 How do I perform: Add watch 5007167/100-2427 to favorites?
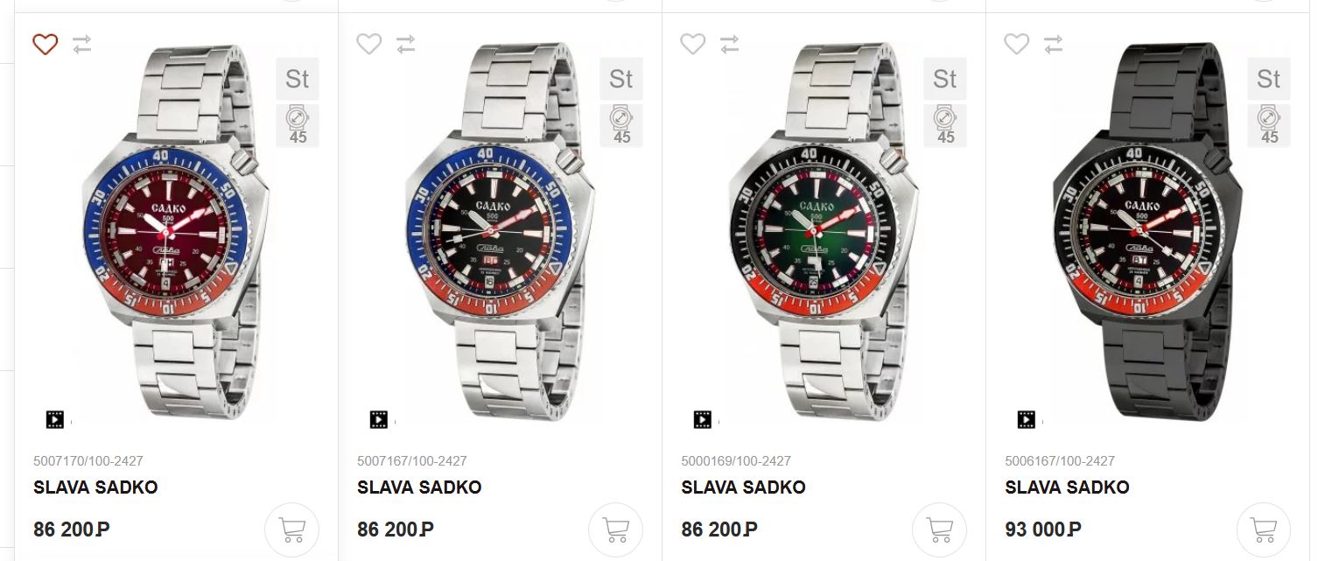coord(369,44)
